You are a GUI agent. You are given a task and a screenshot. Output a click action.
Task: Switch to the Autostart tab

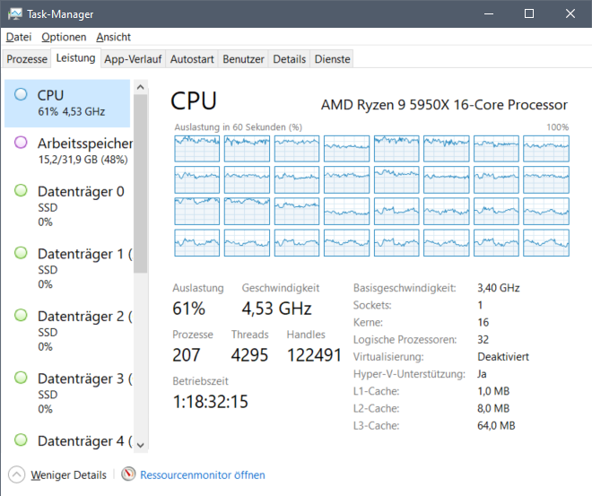click(192, 59)
